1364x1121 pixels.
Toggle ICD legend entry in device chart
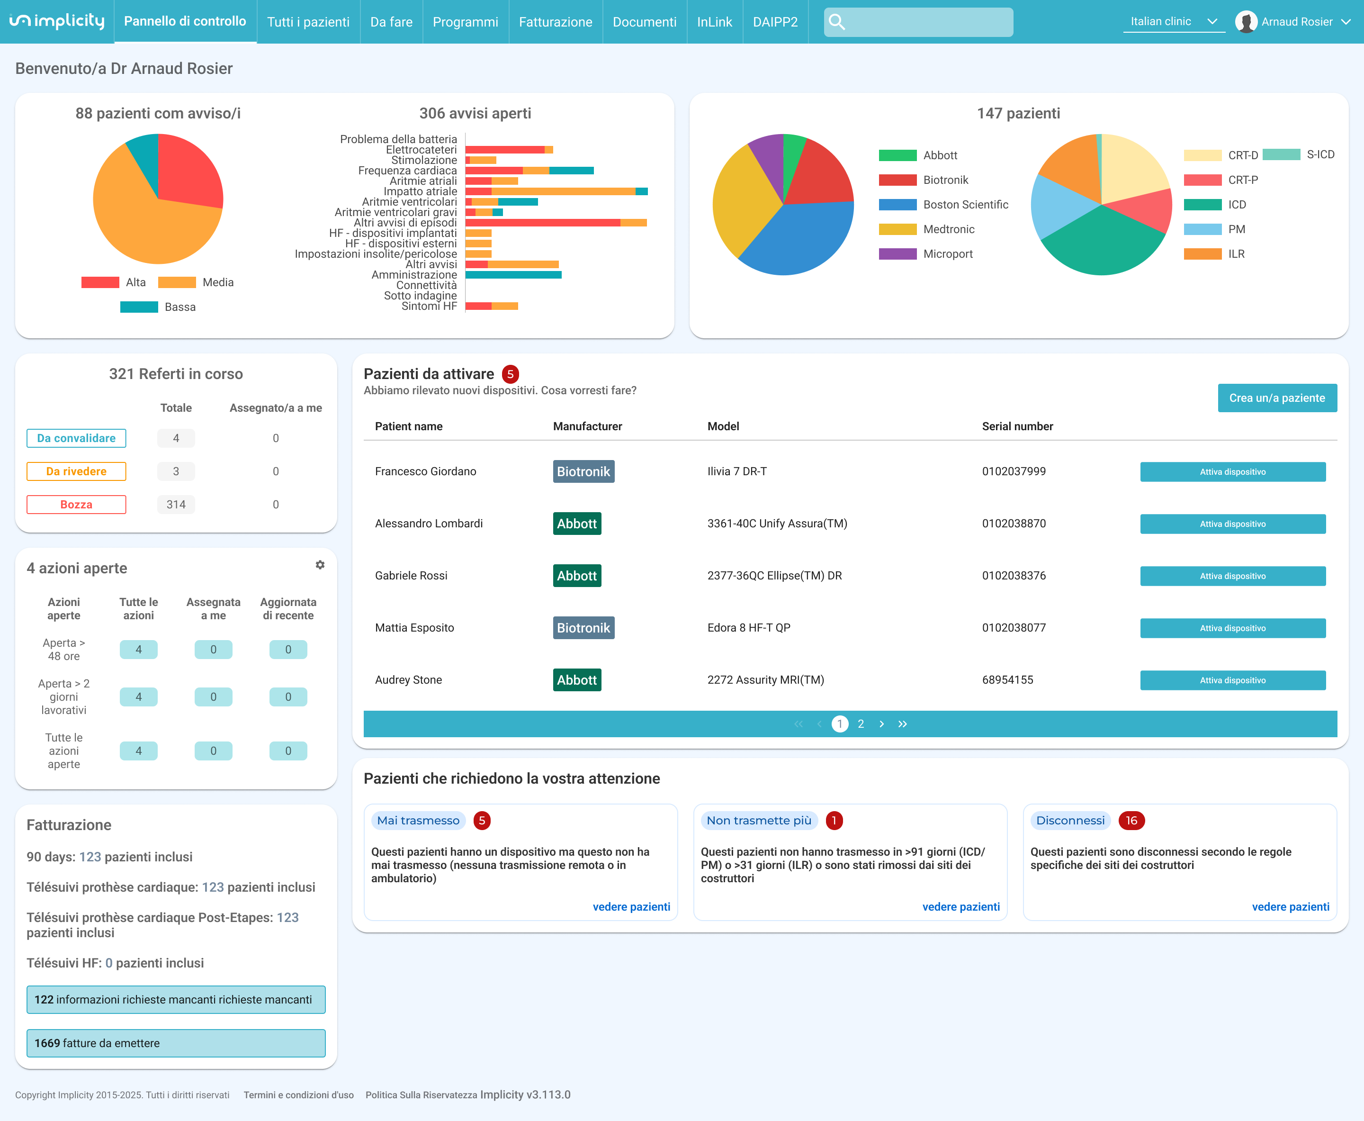point(1214,205)
